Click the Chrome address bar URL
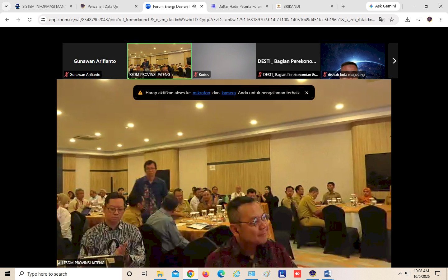448x280 pixels. coord(212,20)
